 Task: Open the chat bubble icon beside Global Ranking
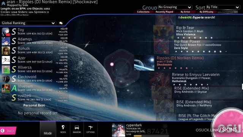61,23
